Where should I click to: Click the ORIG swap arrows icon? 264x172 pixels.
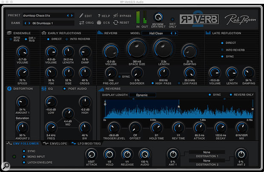[x=82, y=23]
